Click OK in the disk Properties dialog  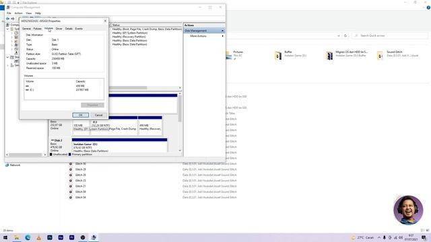click(x=81, y=115)
